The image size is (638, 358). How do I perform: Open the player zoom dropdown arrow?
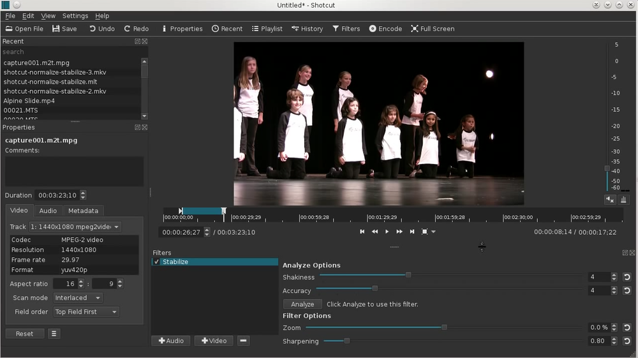pos(433,232)
